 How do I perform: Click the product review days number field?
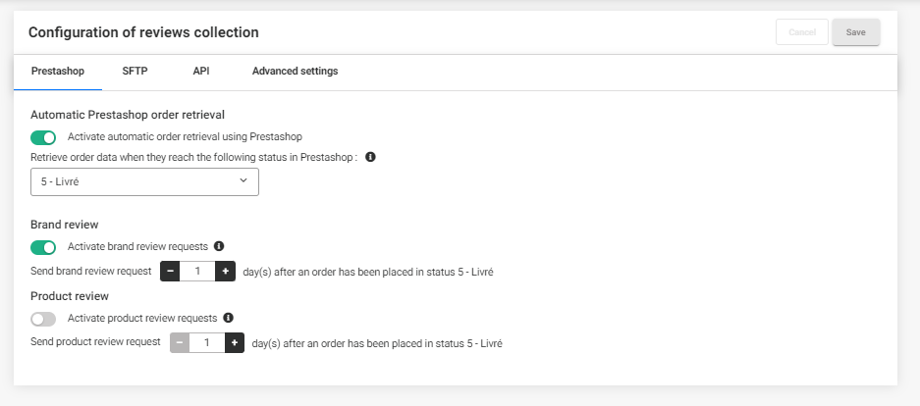coord(207,342)
